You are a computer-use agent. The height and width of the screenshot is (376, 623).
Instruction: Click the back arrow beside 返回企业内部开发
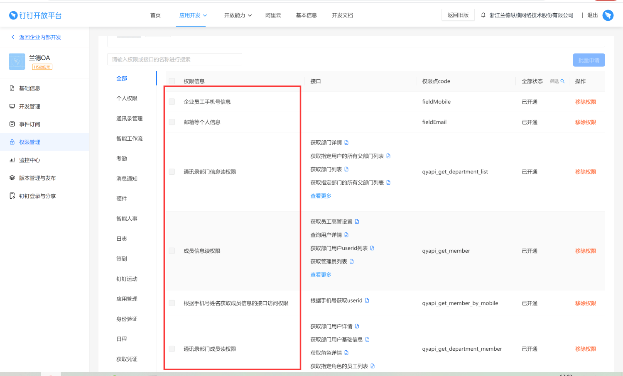click(12, 37)
